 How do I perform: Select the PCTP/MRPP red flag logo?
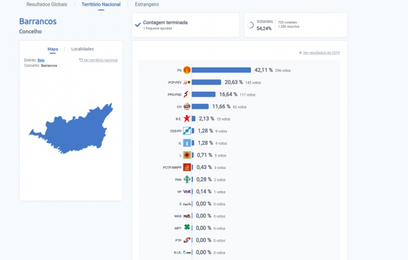pyautogui.click(x=187, y=167)
